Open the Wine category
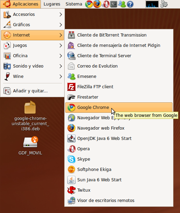Viewport: 180px width, 213px height. (32, 77)
